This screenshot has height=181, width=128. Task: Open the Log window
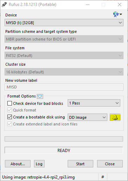point(39,164)
